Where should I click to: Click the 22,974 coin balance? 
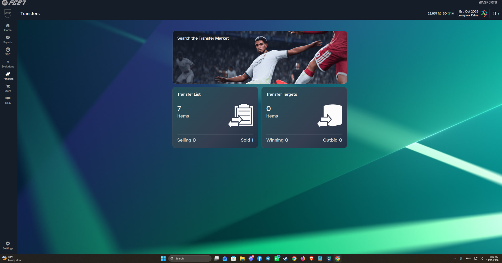tap(432, 13)
